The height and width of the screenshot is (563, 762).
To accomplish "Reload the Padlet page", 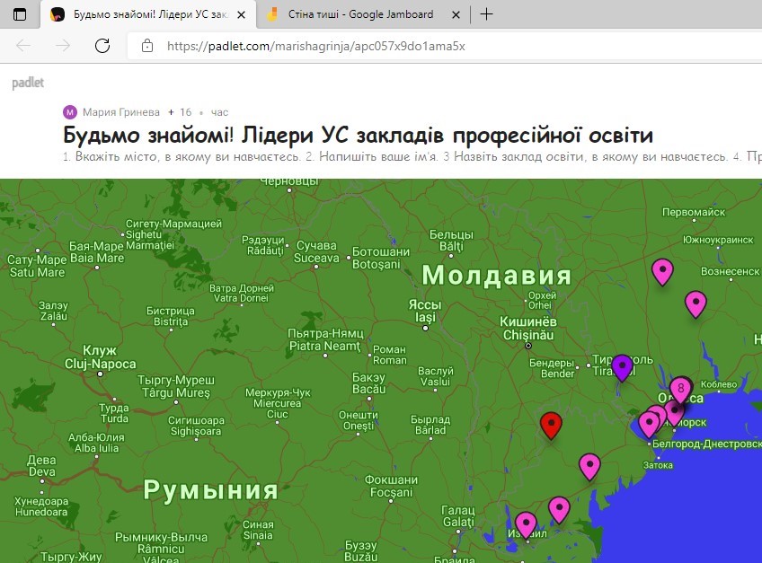I will click(102, 46).
